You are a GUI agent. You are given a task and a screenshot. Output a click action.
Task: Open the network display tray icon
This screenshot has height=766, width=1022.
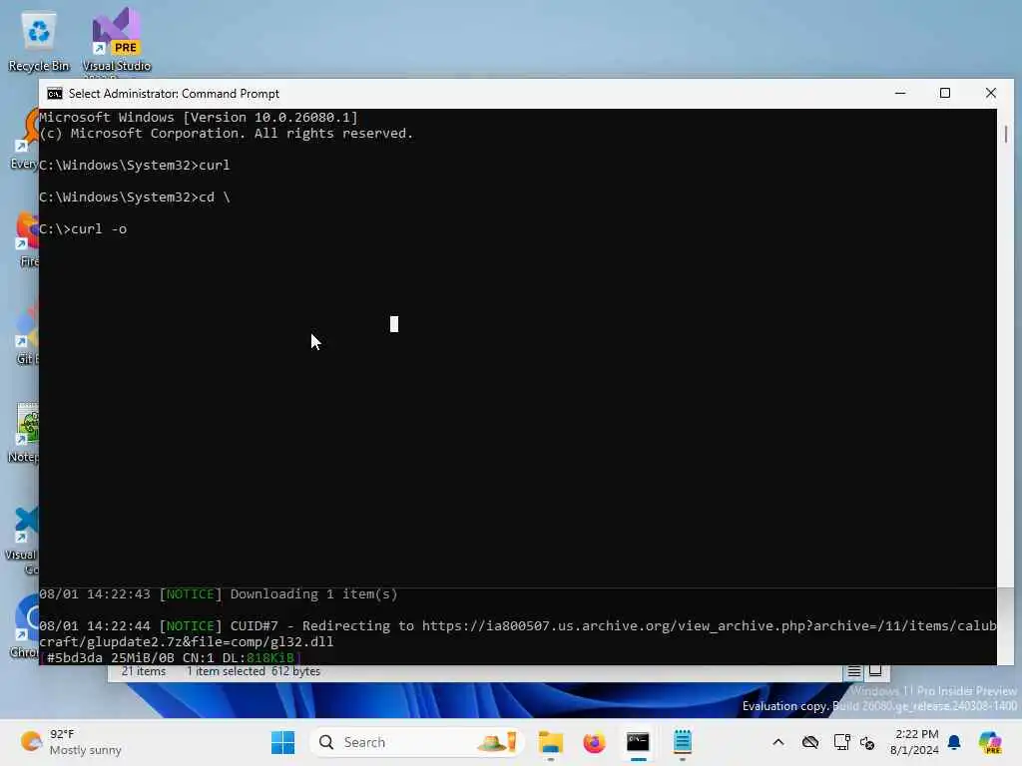tap(841, 742)
